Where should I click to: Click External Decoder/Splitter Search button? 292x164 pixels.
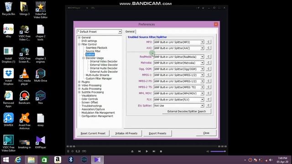tap(187, 111)
